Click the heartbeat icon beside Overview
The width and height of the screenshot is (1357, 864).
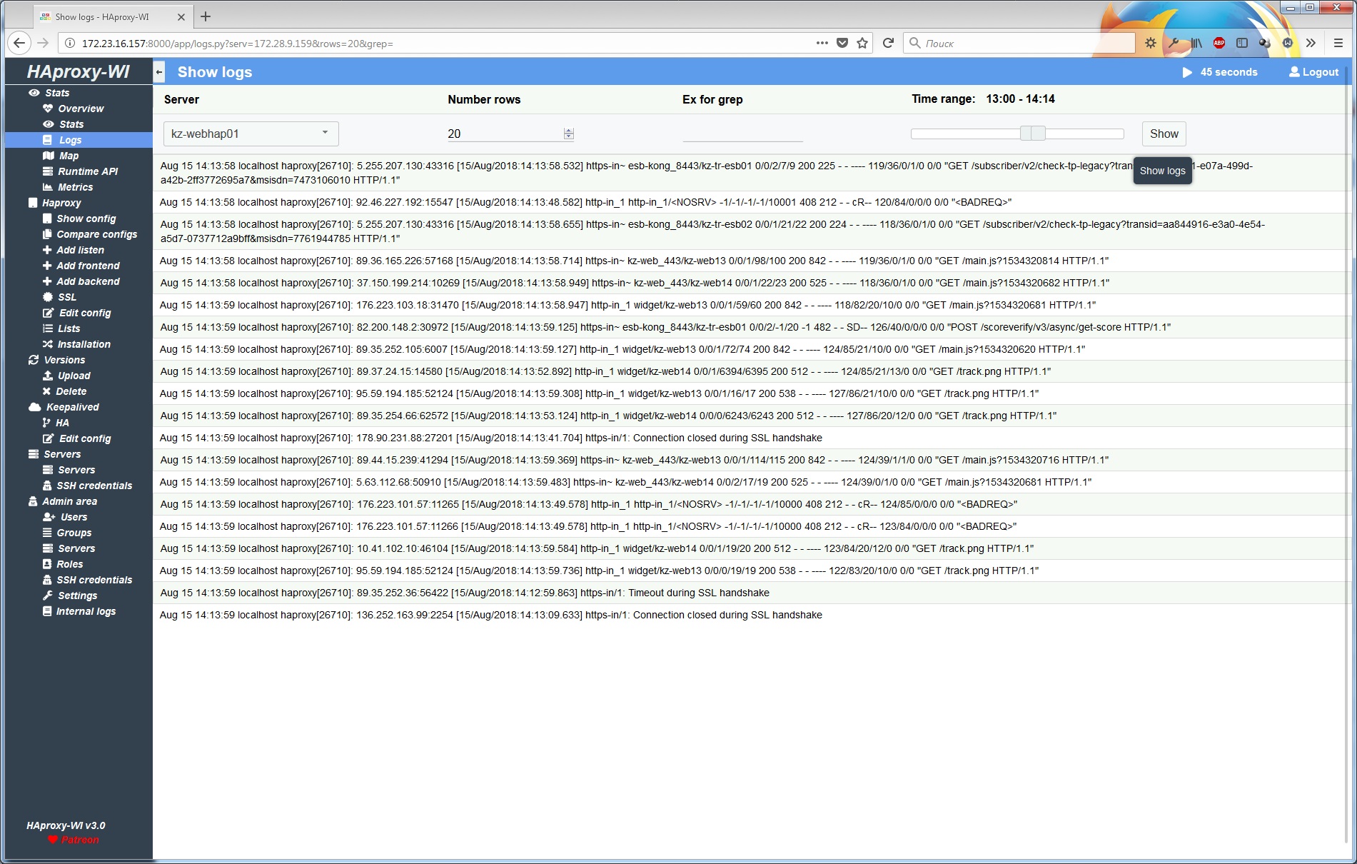click(x=48, y=109)
